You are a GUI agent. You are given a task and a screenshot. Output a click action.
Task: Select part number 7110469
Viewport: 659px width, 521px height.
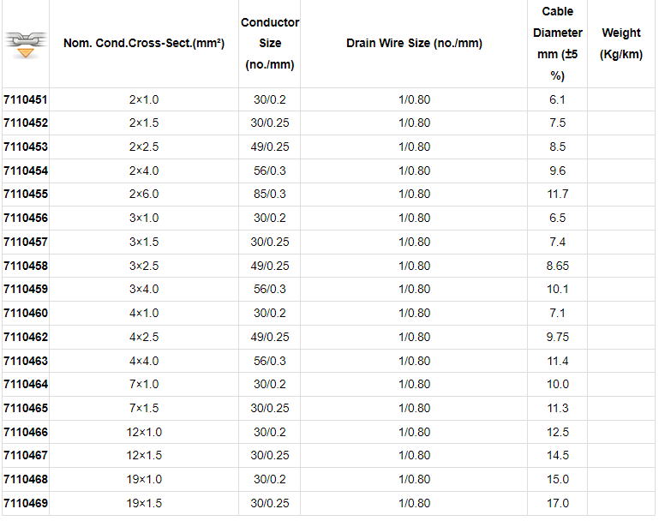[x=26, y=503]
